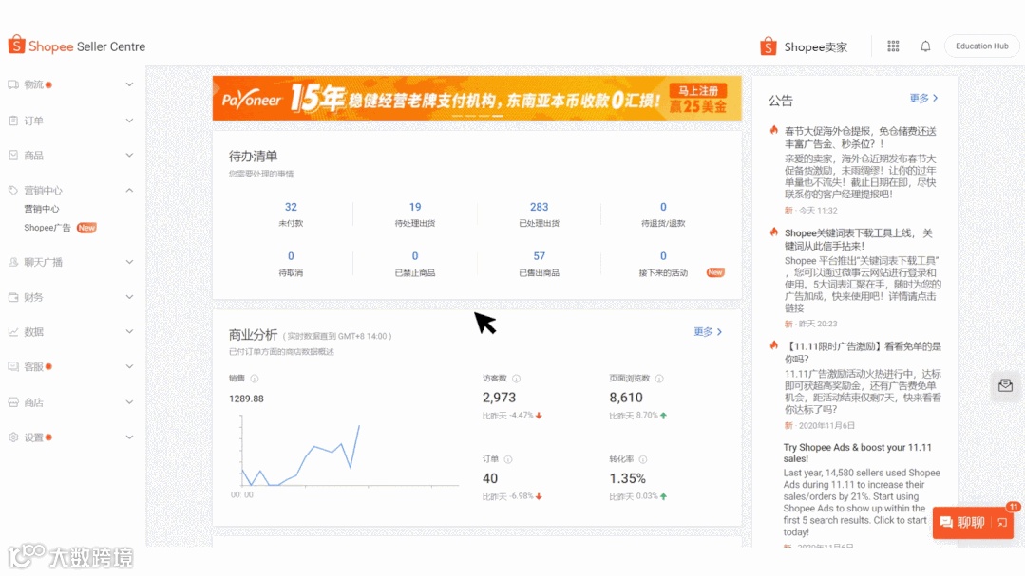View the 19 待处理出货 orders
Screen dimensions: 1025x576
click(415, 214)
